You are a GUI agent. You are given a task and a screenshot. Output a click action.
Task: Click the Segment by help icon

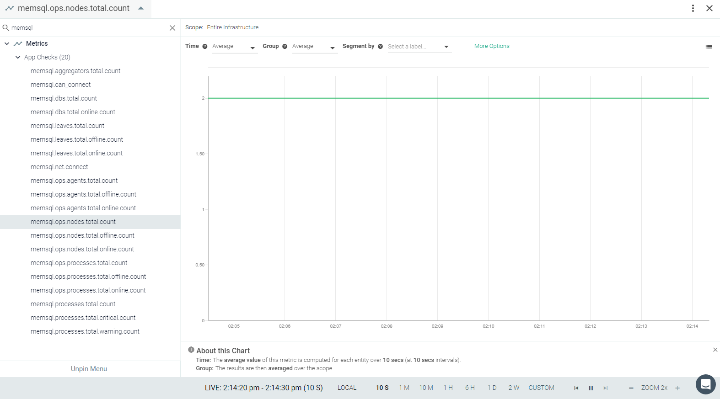tap(380, 46)
